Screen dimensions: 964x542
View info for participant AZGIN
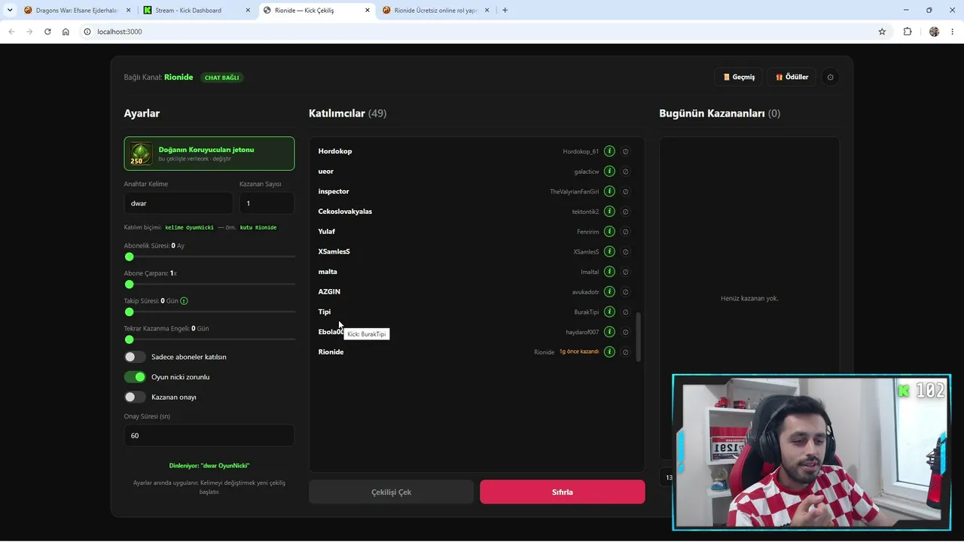(609, 292)
